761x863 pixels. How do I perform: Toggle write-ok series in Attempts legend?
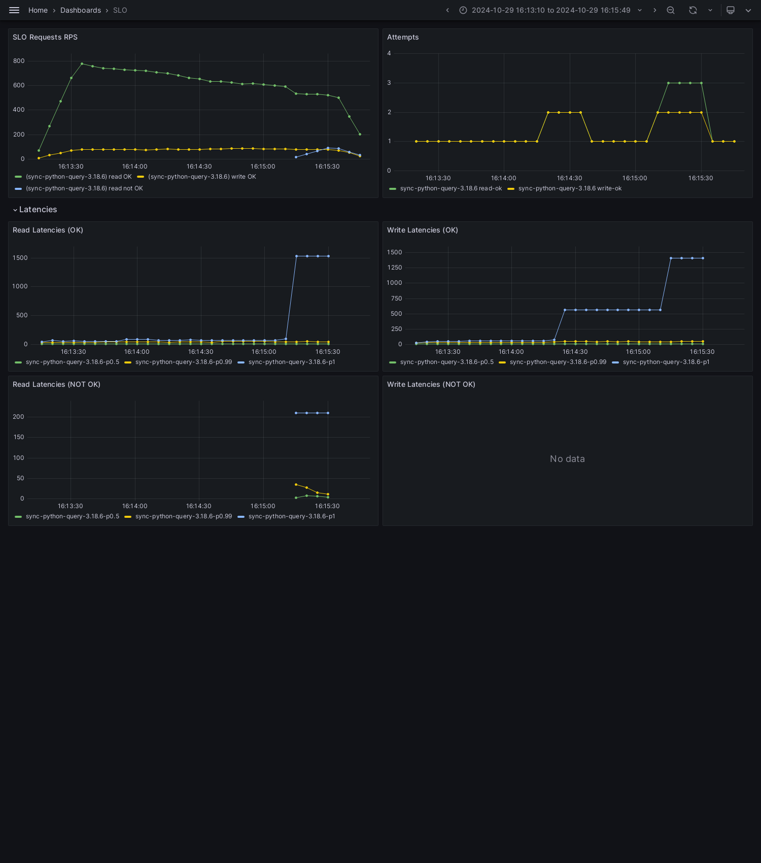(570, 188)
